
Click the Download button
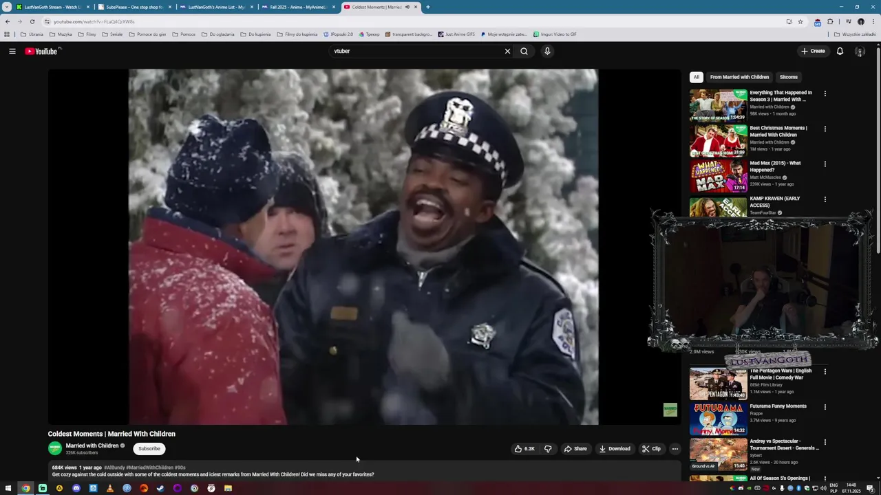[x=615, y=449]
